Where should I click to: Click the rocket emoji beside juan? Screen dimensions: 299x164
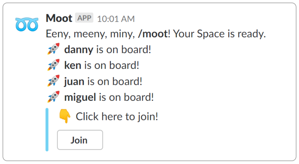(x=53, y=81)
